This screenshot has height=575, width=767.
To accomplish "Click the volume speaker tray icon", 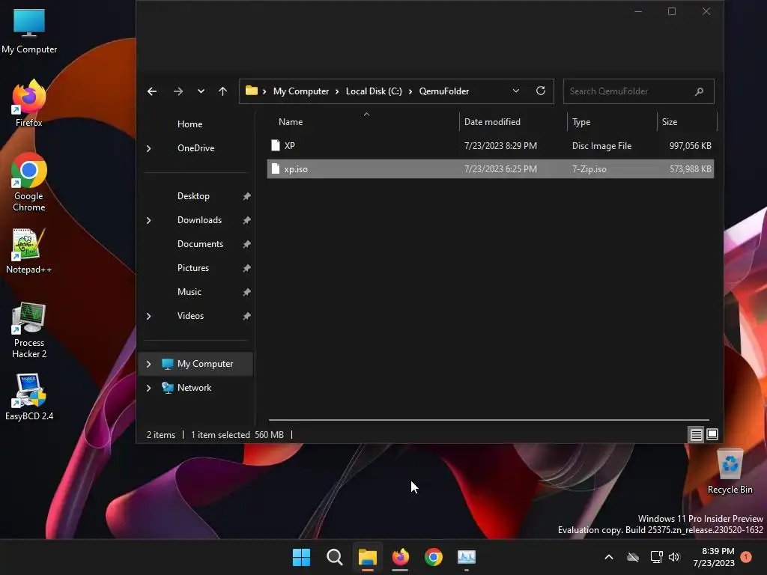I will (x=674, y=557).
